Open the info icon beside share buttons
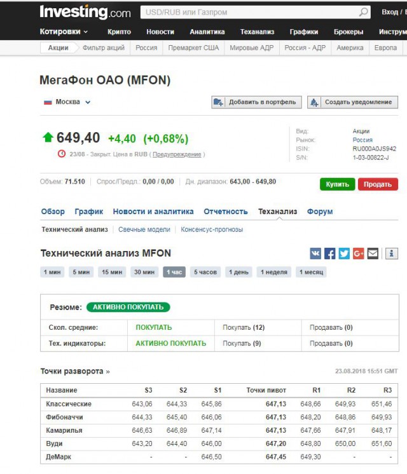This screenshot has width=407, height=474. (392, 254)
